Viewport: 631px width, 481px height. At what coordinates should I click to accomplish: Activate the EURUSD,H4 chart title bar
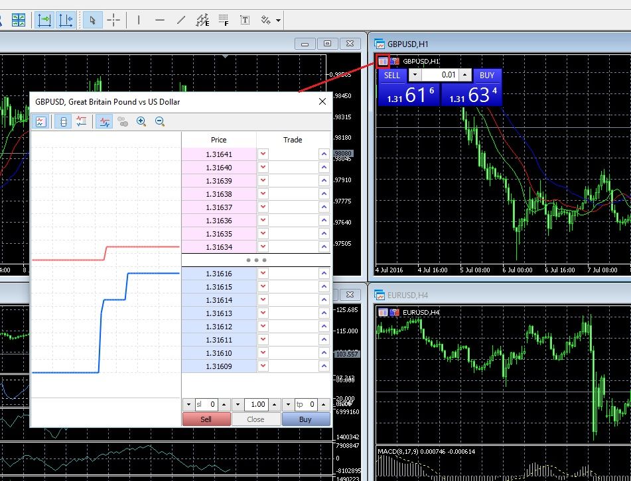(x=500, y=295)
